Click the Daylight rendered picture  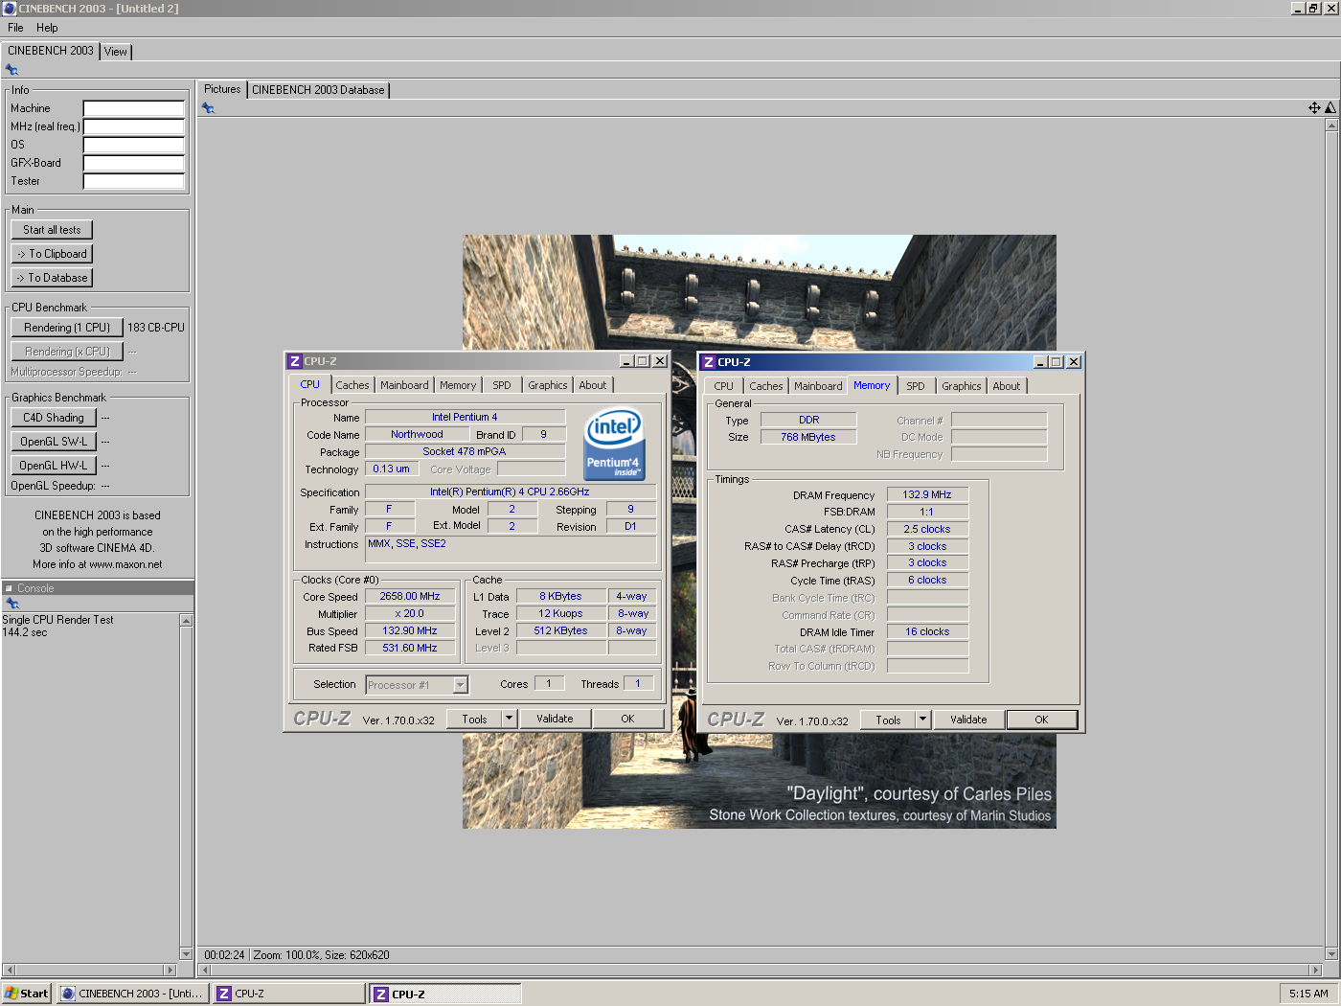click(x=760, y=532)
